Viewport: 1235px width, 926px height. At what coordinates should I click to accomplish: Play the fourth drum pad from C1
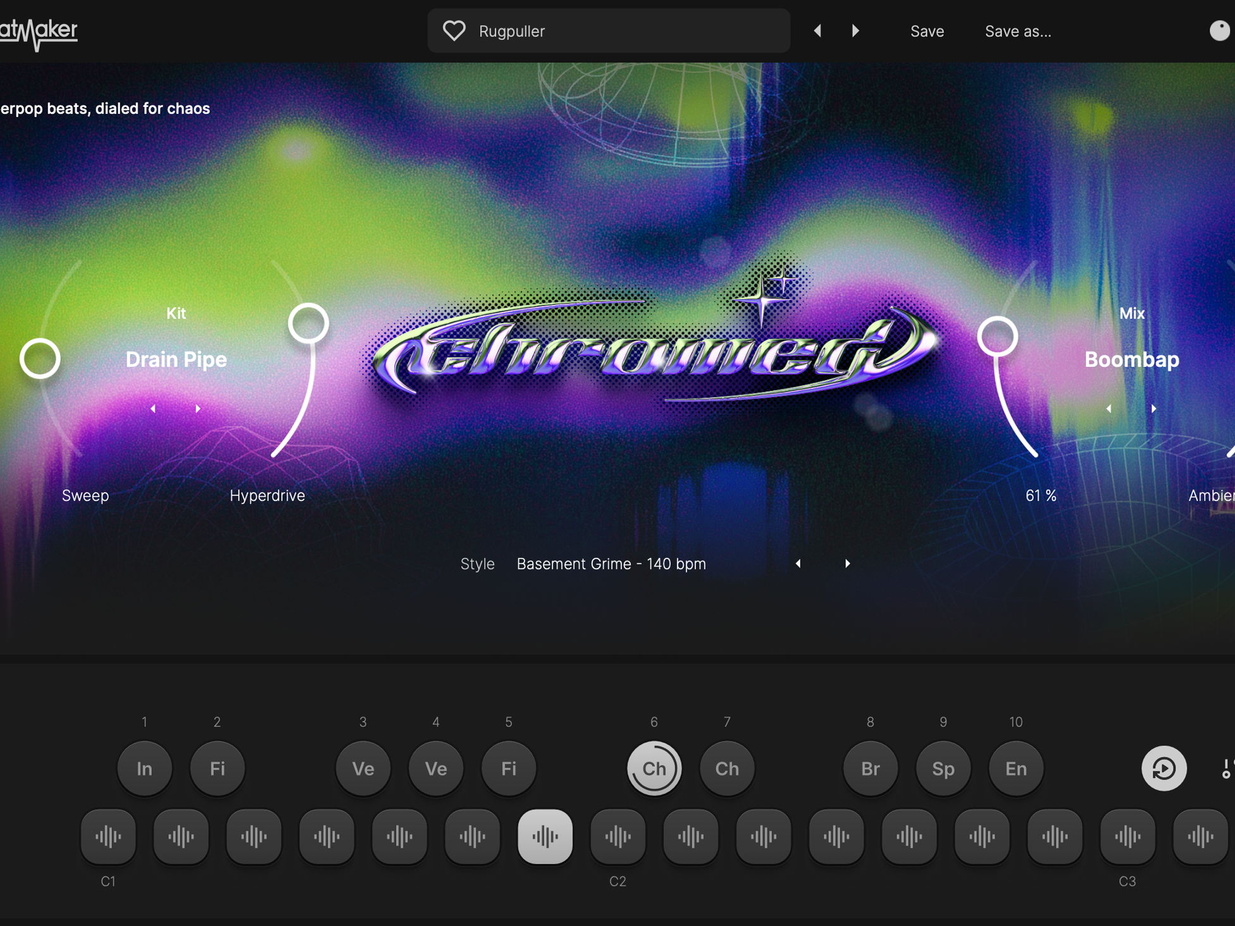pos(326,837)
